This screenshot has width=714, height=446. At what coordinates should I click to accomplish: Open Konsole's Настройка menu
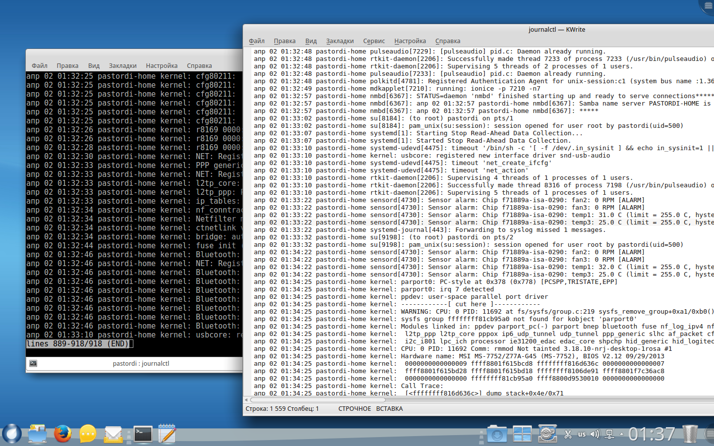162,66
